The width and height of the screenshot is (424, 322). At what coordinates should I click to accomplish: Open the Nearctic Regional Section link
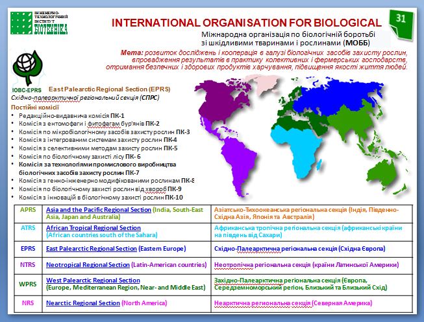[83, 303]
